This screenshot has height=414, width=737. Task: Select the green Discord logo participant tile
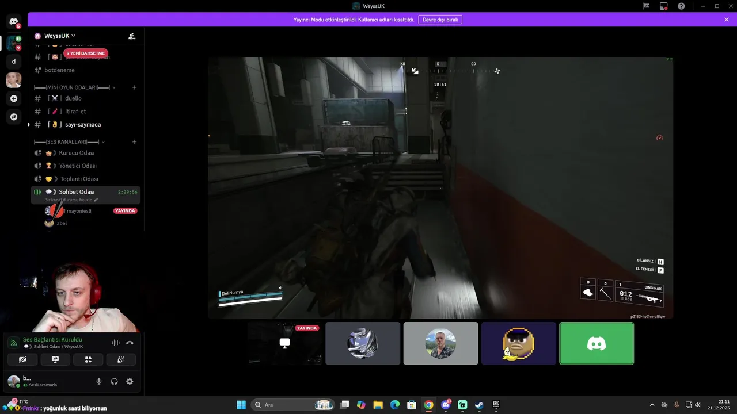click(597, 343)
